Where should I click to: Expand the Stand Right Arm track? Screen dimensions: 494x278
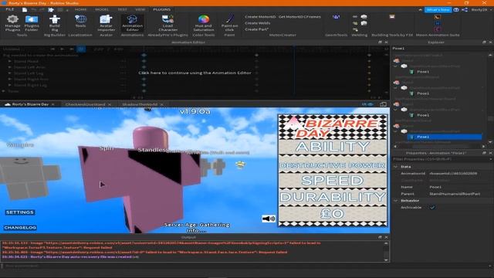[10, 79]
